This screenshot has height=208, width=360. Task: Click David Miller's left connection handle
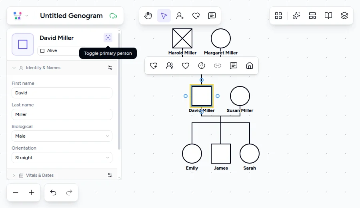pyautogui.click(x=186, y=96)
